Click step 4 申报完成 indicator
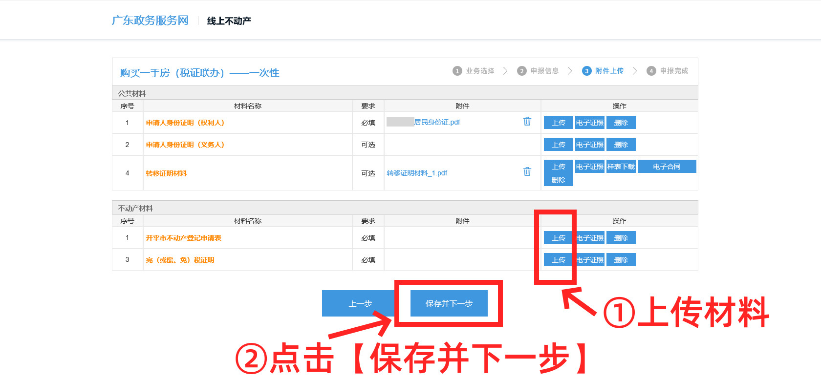 pos(667,71)
